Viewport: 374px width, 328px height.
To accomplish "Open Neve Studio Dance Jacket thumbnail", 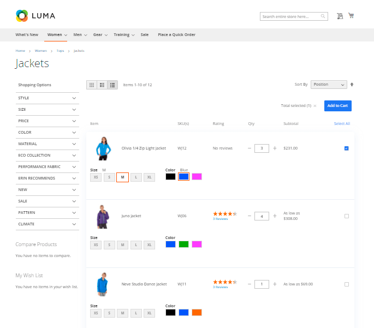I will 103,284.
